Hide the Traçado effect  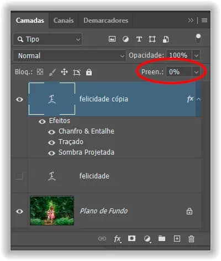[51, 142]
